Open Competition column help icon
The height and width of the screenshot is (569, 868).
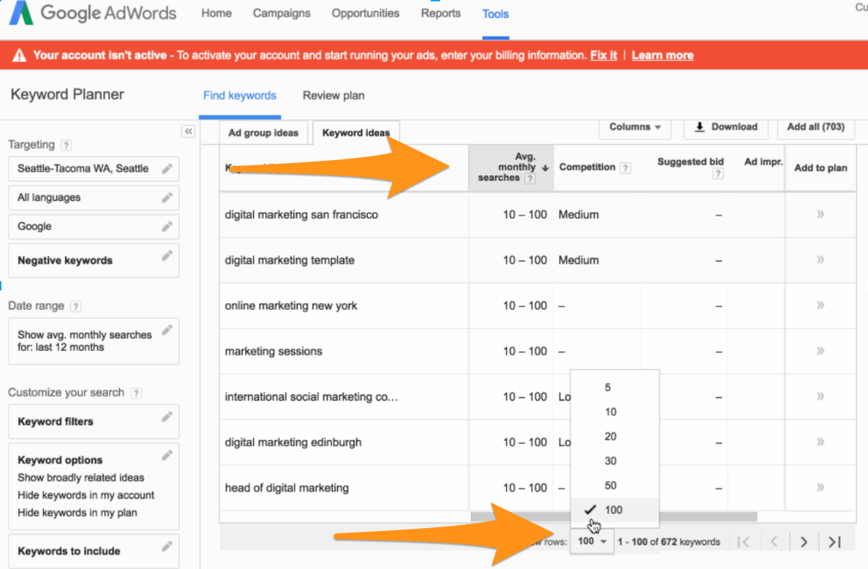[x=625, y=168]
